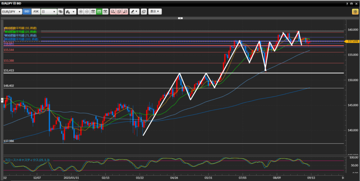Click the help question mark button
The image size is (360, 181).
pyautogui.click(x=347, y=3)
